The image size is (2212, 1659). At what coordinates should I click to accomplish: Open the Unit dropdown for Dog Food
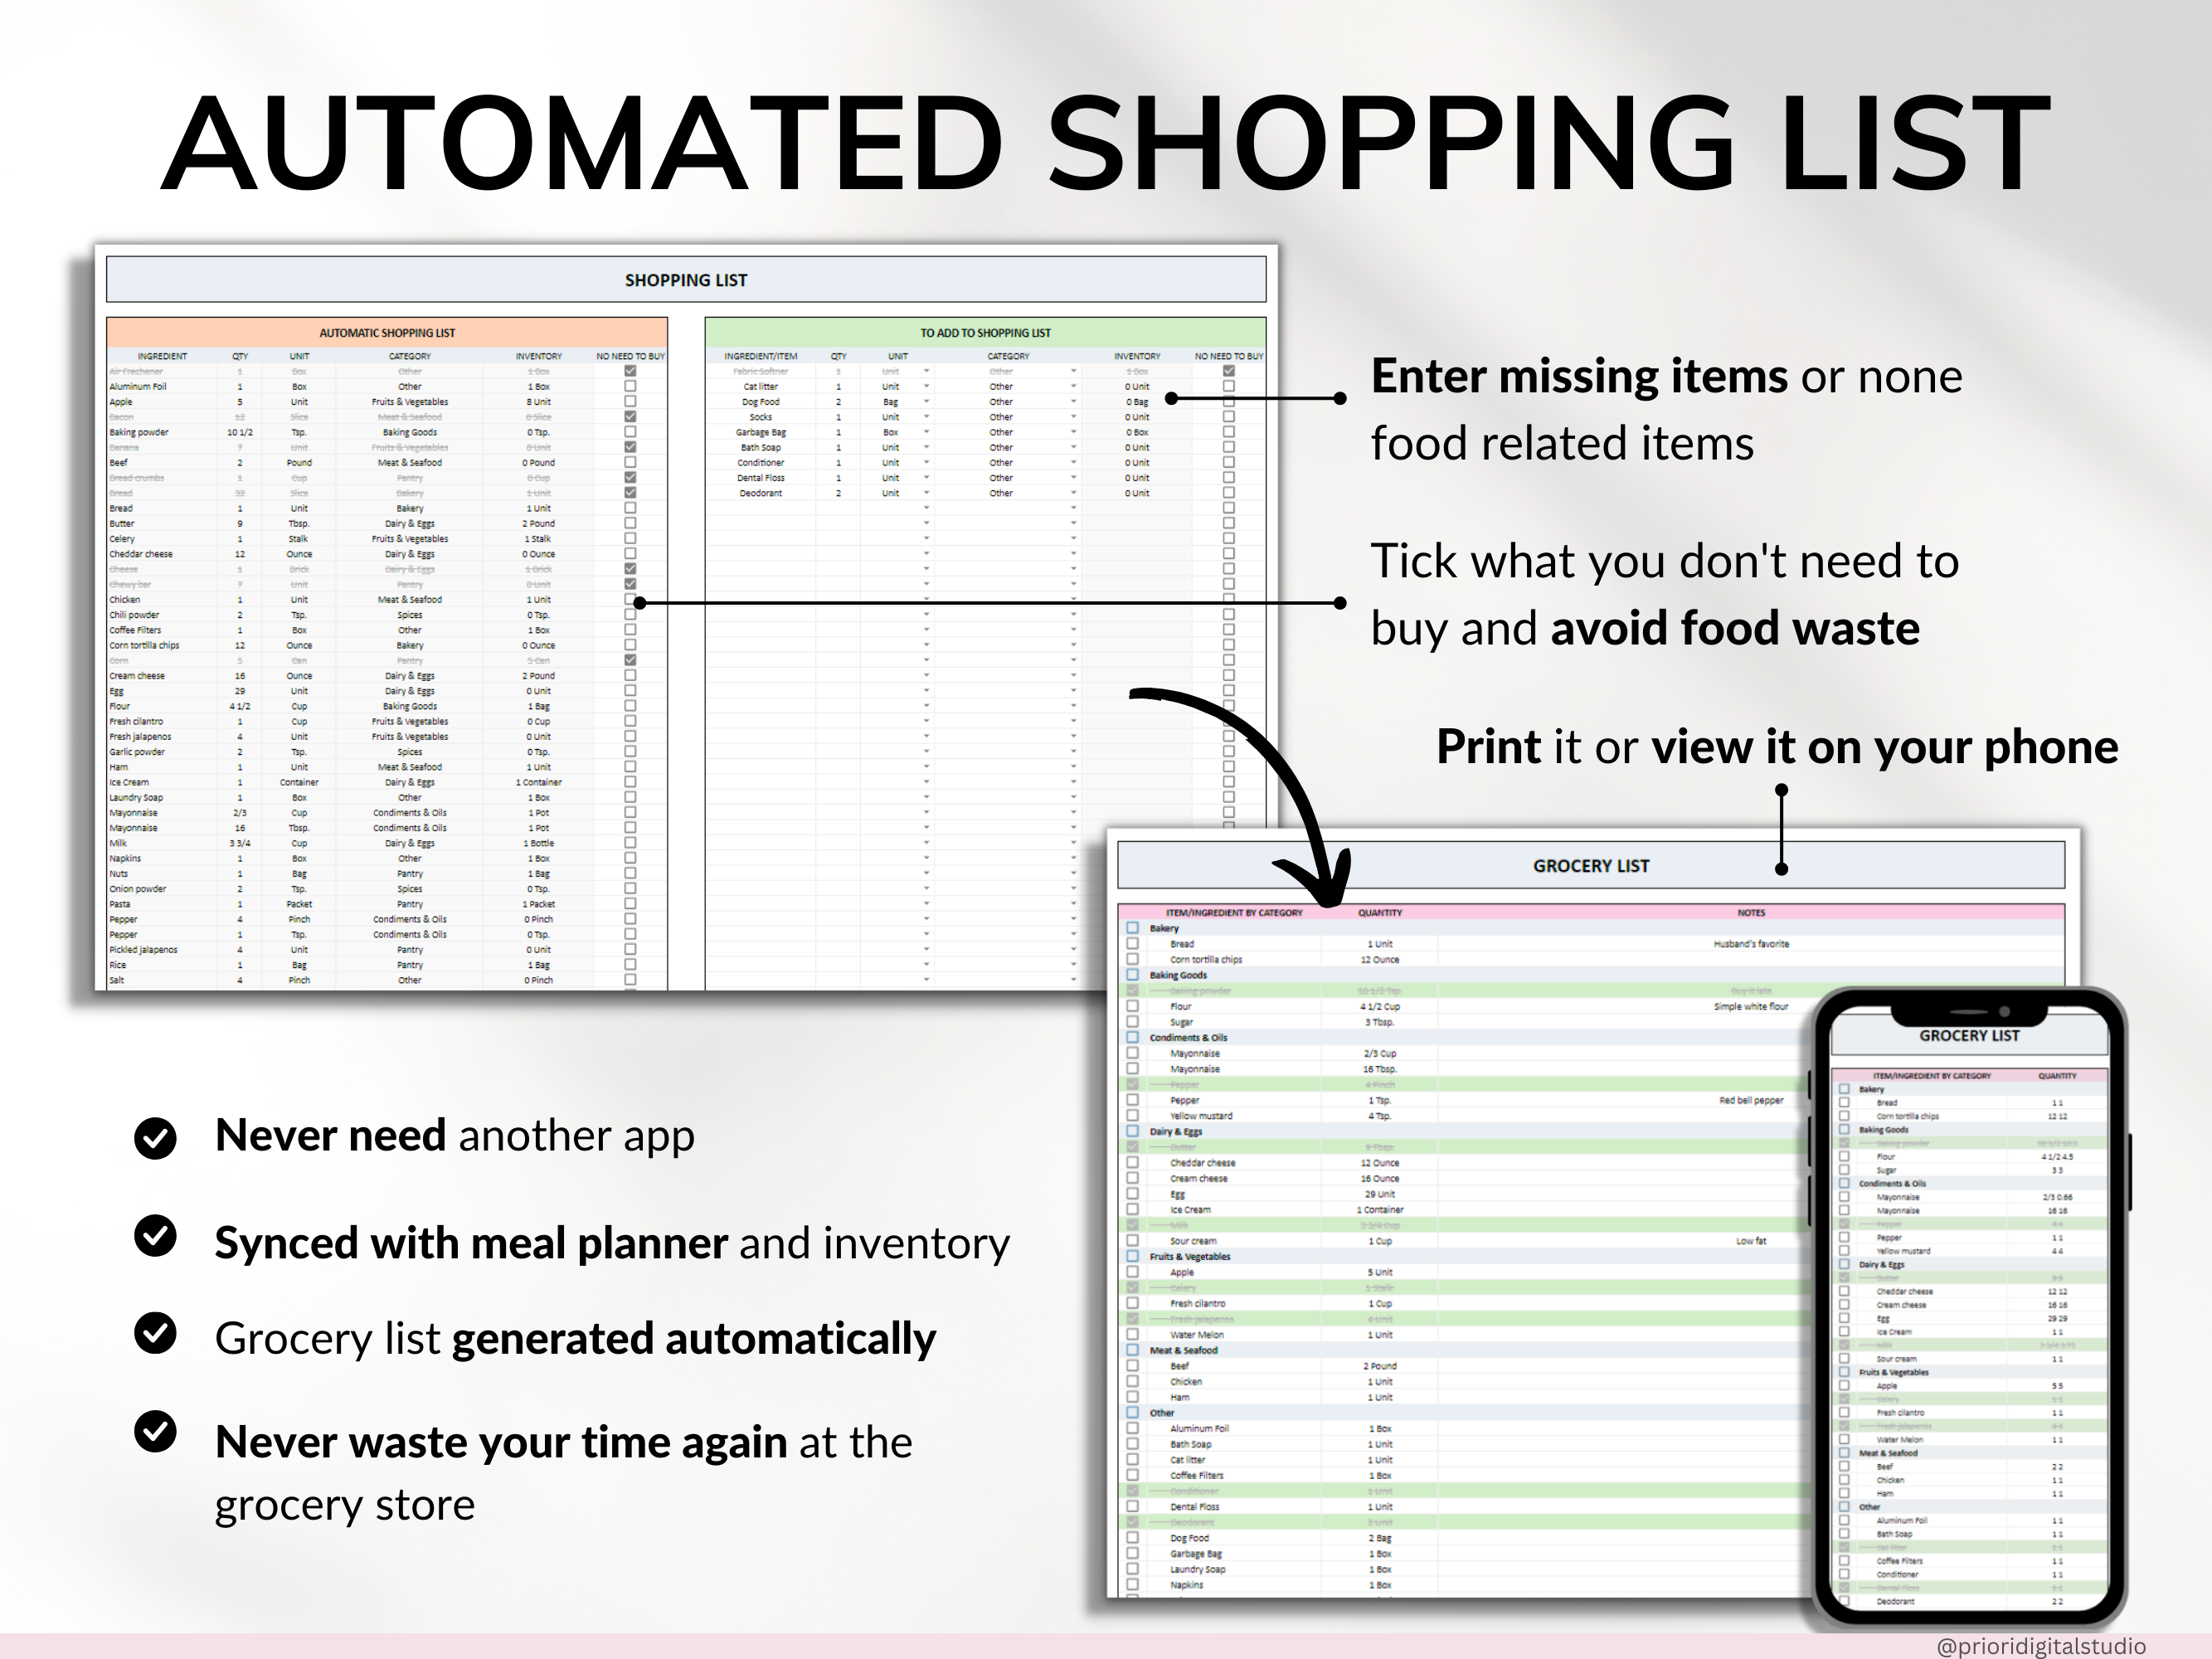927,402
